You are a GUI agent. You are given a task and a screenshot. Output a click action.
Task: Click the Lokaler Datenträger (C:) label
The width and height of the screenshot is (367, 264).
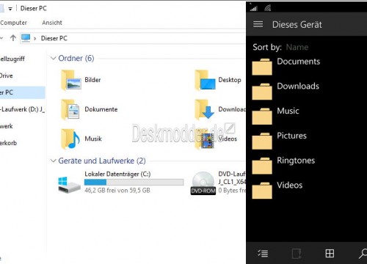tap(117, 174)
